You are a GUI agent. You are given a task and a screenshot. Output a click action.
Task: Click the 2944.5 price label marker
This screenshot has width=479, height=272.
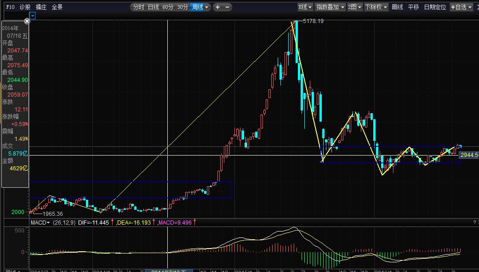tap(469, 155)
